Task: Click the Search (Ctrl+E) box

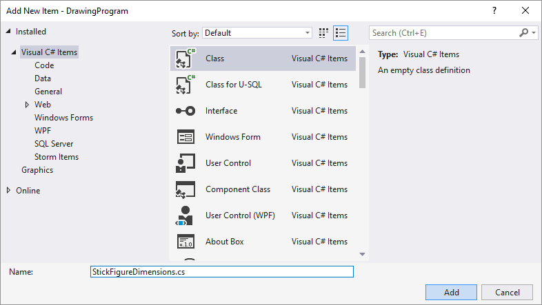Action: [x=445, y=33]
